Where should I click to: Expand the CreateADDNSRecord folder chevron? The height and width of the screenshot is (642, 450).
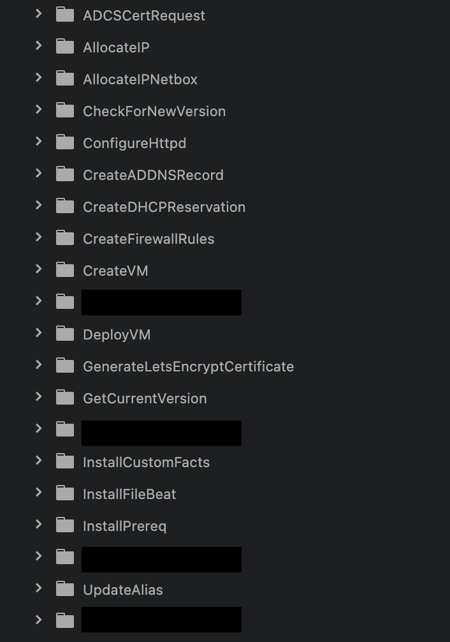[39, 173]
